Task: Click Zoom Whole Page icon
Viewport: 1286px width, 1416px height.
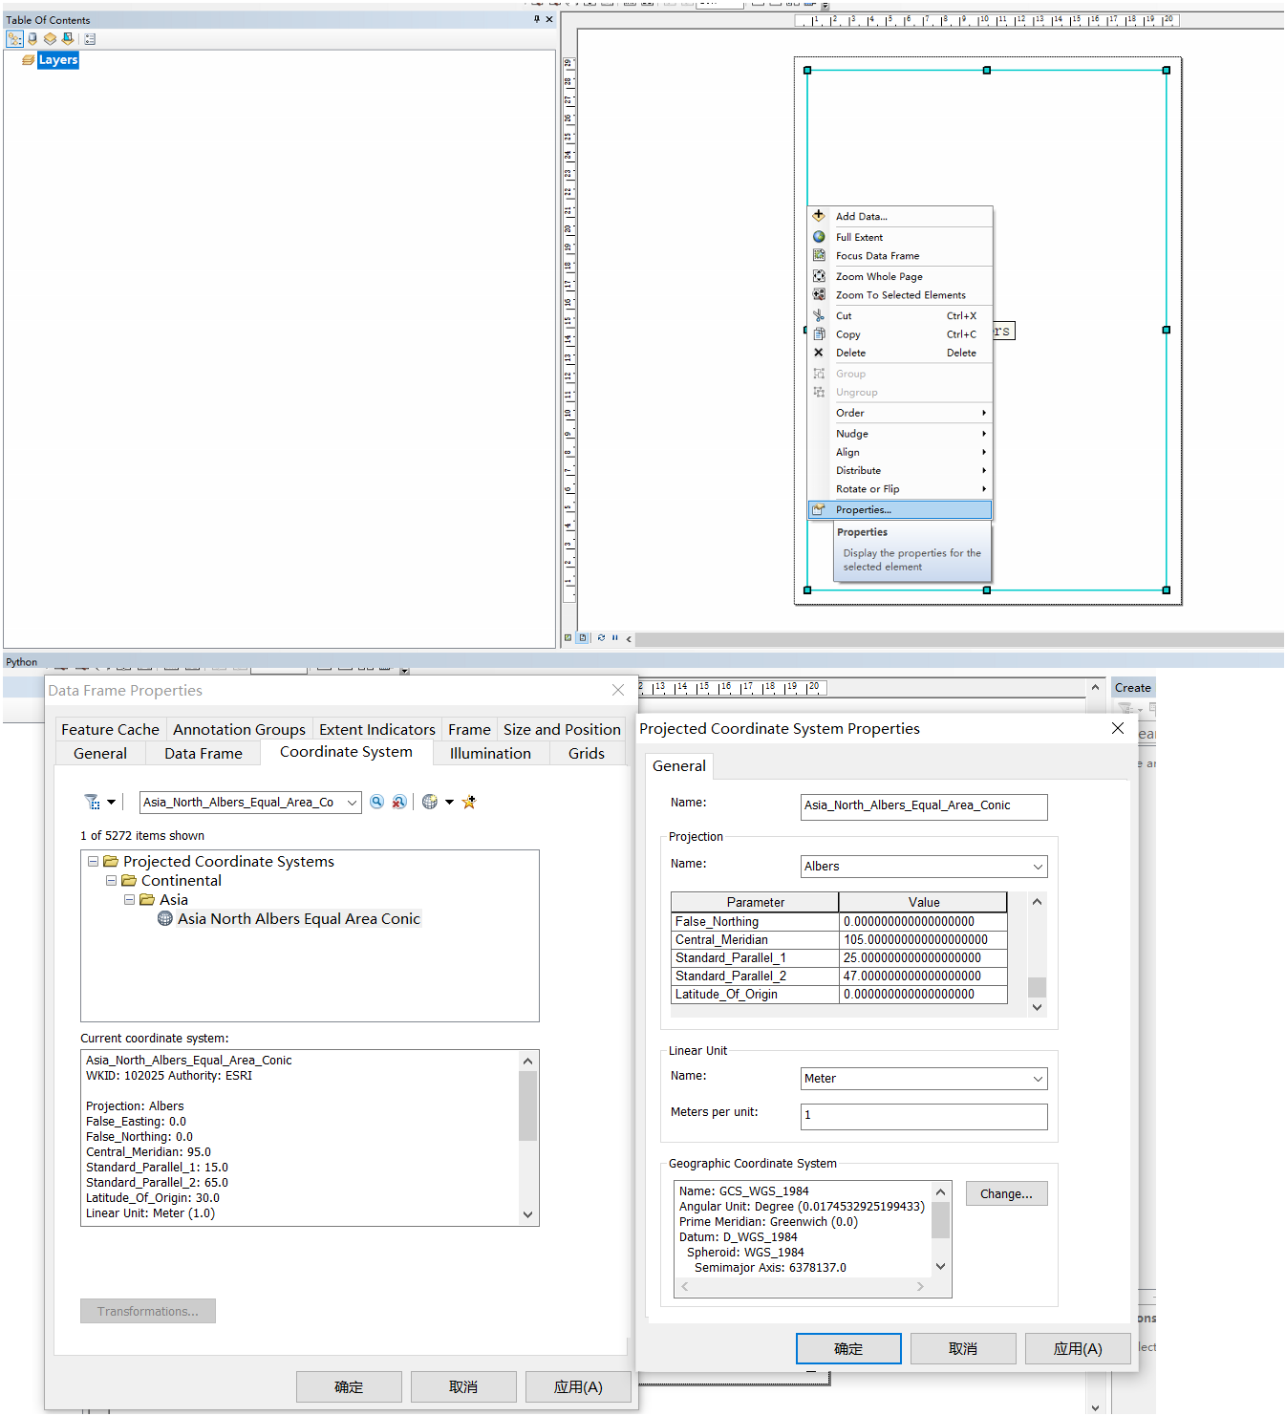Action: click(x=819, y=276)
